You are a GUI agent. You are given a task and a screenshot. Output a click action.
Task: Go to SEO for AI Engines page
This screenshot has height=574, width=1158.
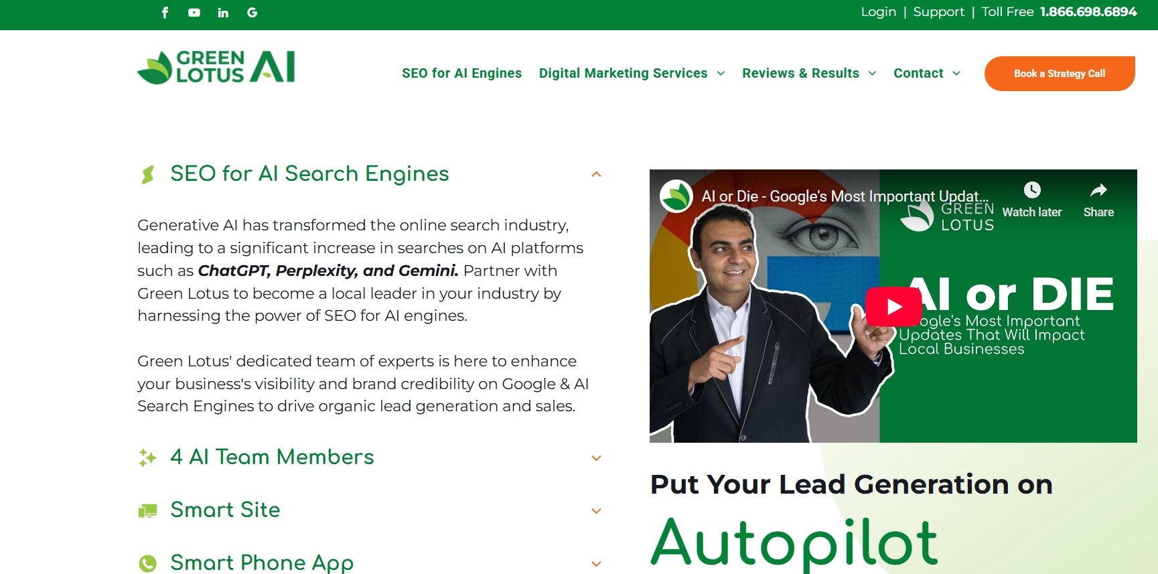[x=461, y=73]
